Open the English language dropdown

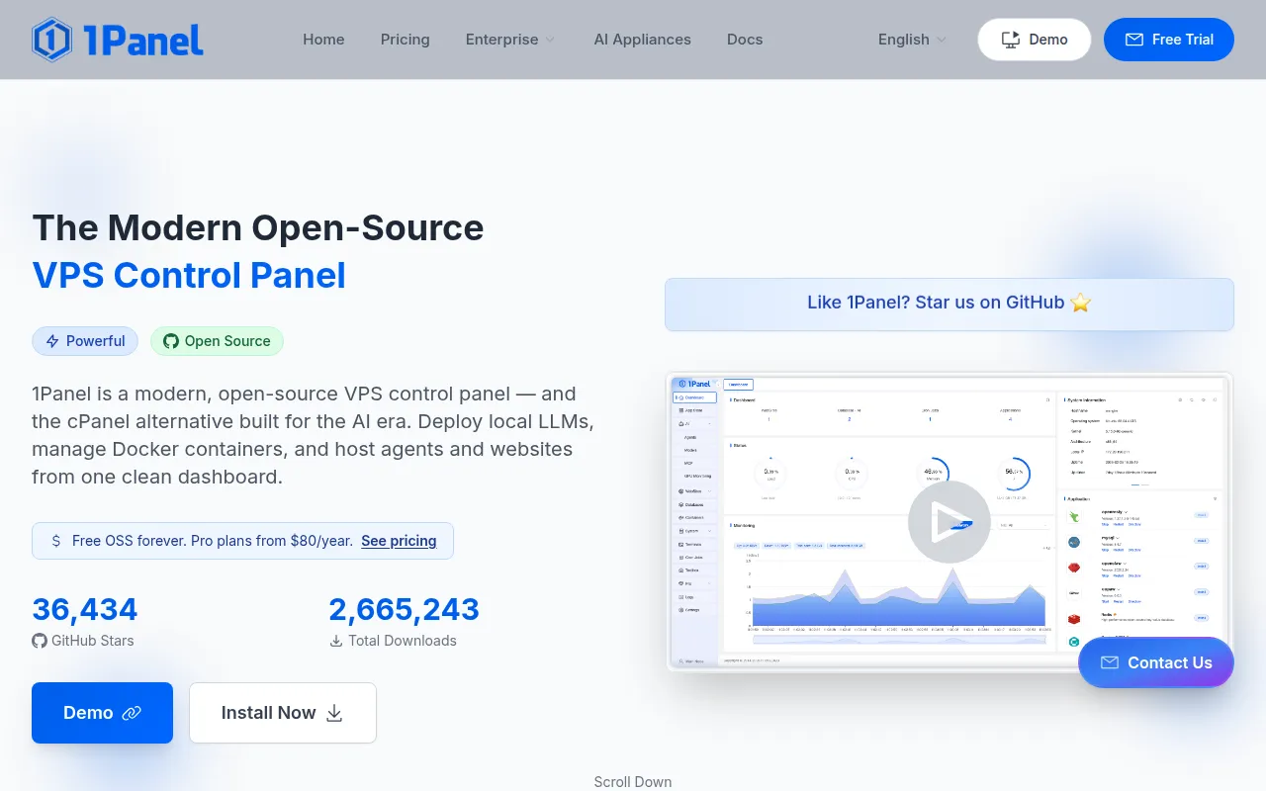pos(912,40)
